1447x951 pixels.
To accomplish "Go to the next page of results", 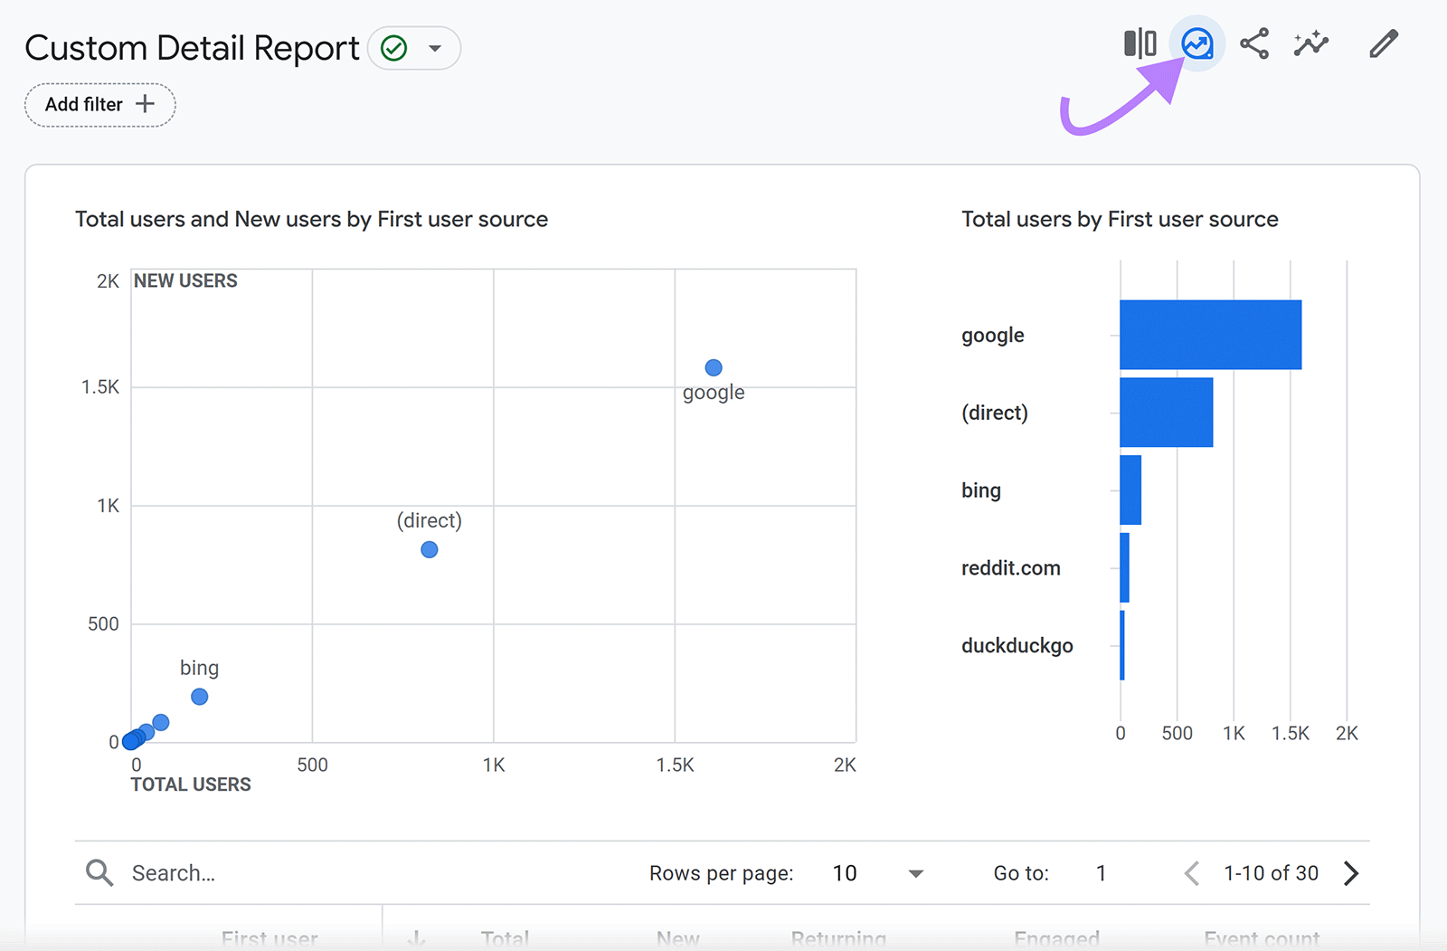I will click(x=1350, y=872).
